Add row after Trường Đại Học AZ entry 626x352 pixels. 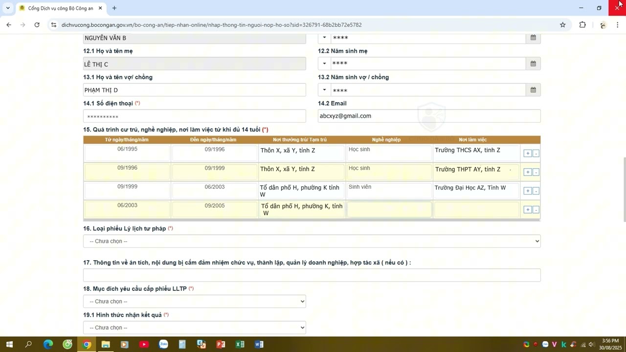527,191
